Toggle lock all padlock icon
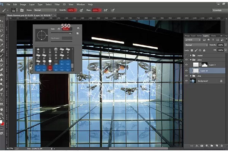228x153 pixels. [x=204, y=50]
